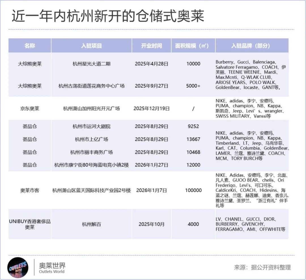306x280 pixels.
Task: Click the Outlets World subtitle
Action: 52,272
